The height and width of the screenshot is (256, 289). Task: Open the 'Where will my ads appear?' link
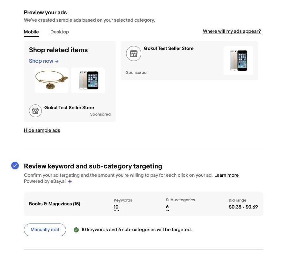(x=232, y=31)
